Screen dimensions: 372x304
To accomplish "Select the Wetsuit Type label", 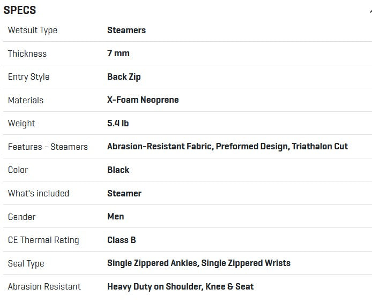I will pos(33,30).
